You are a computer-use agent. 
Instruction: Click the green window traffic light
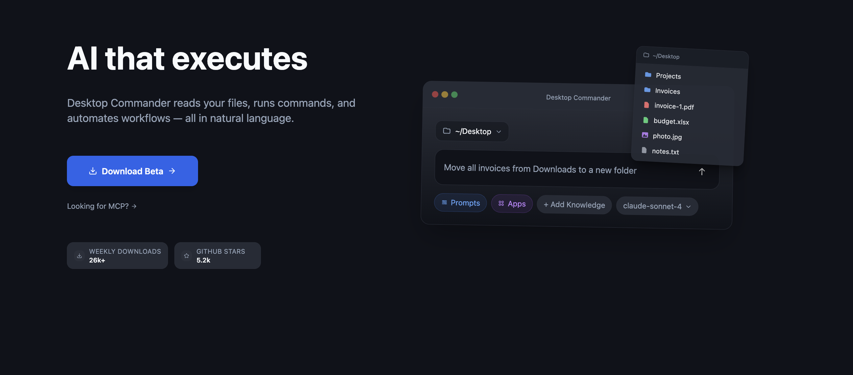pyautogui.click(x=455, y=95)
